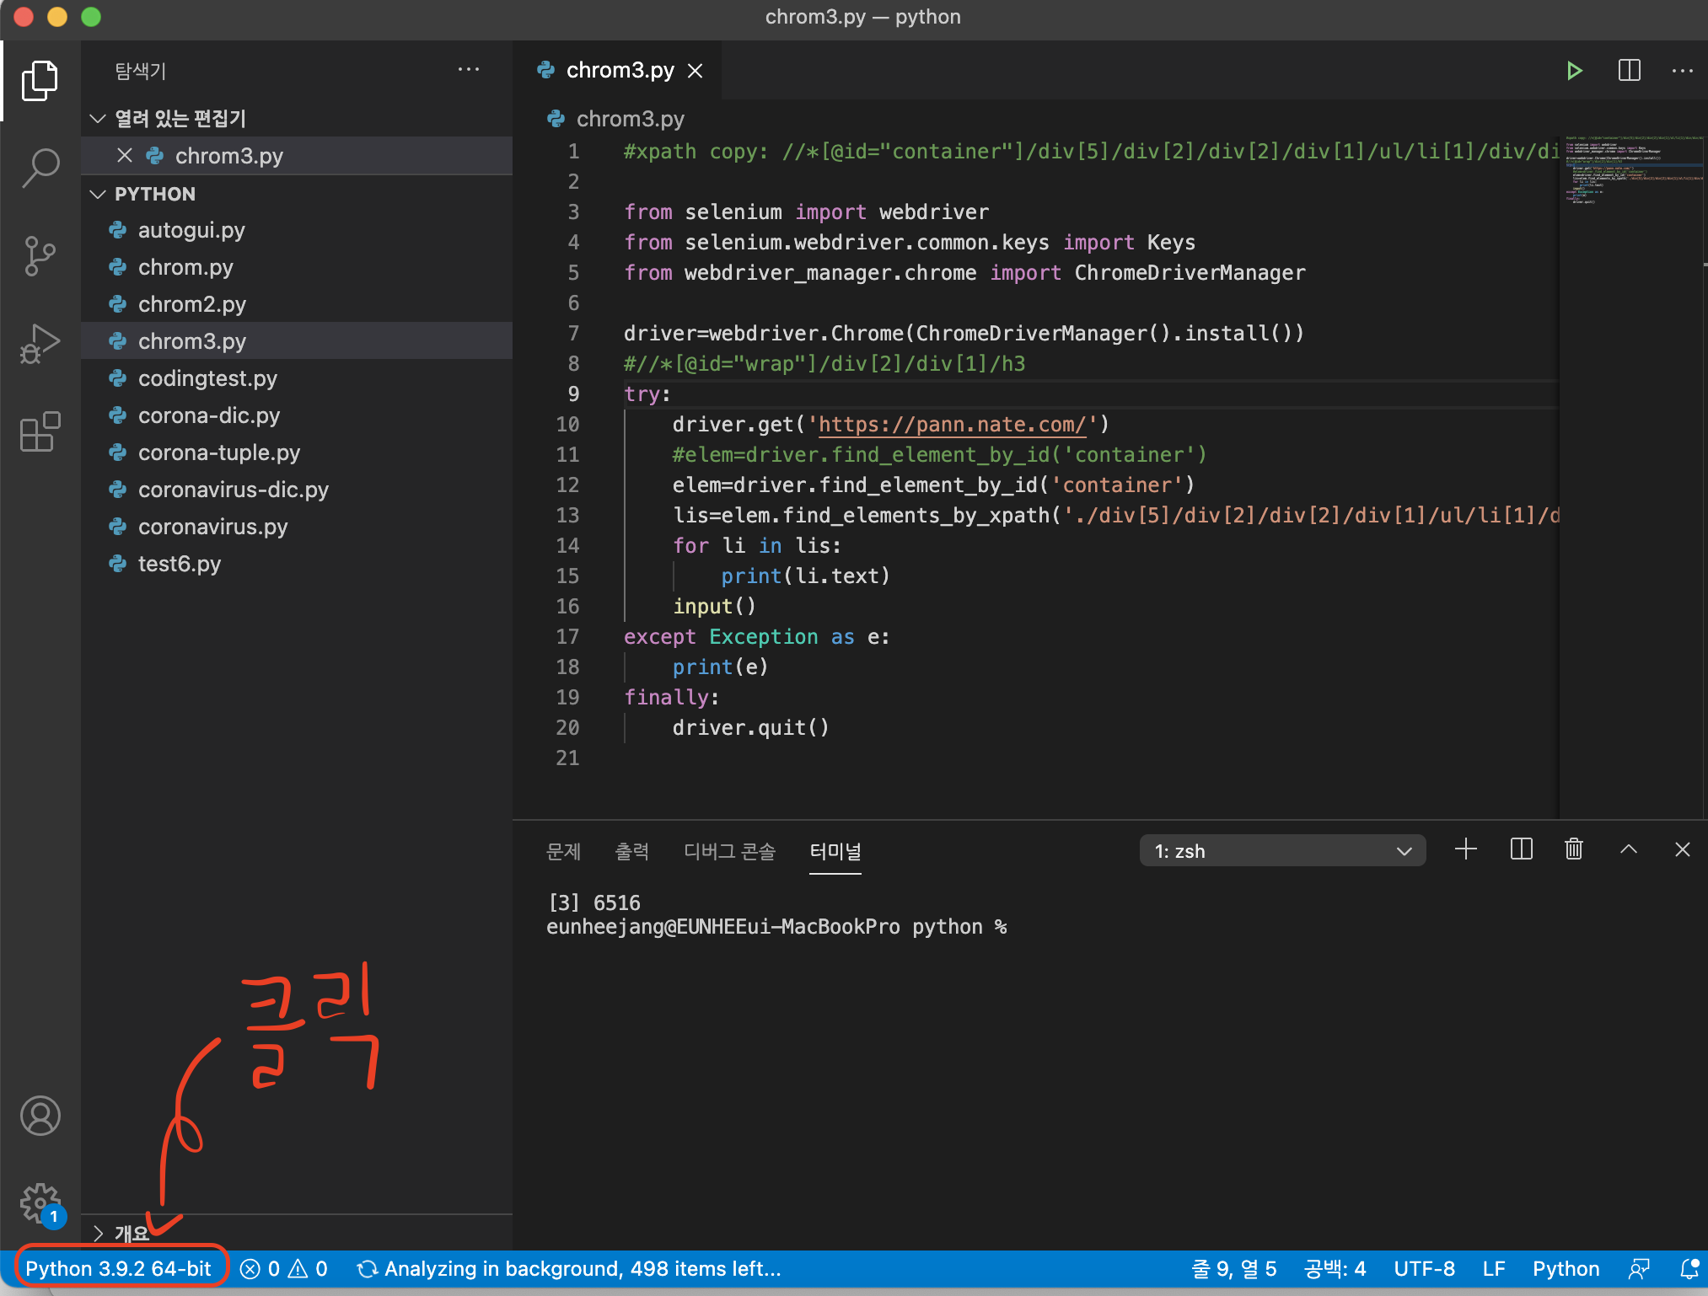Click the Run Python File play button

pyautogui.click(x=1573, y=70)
